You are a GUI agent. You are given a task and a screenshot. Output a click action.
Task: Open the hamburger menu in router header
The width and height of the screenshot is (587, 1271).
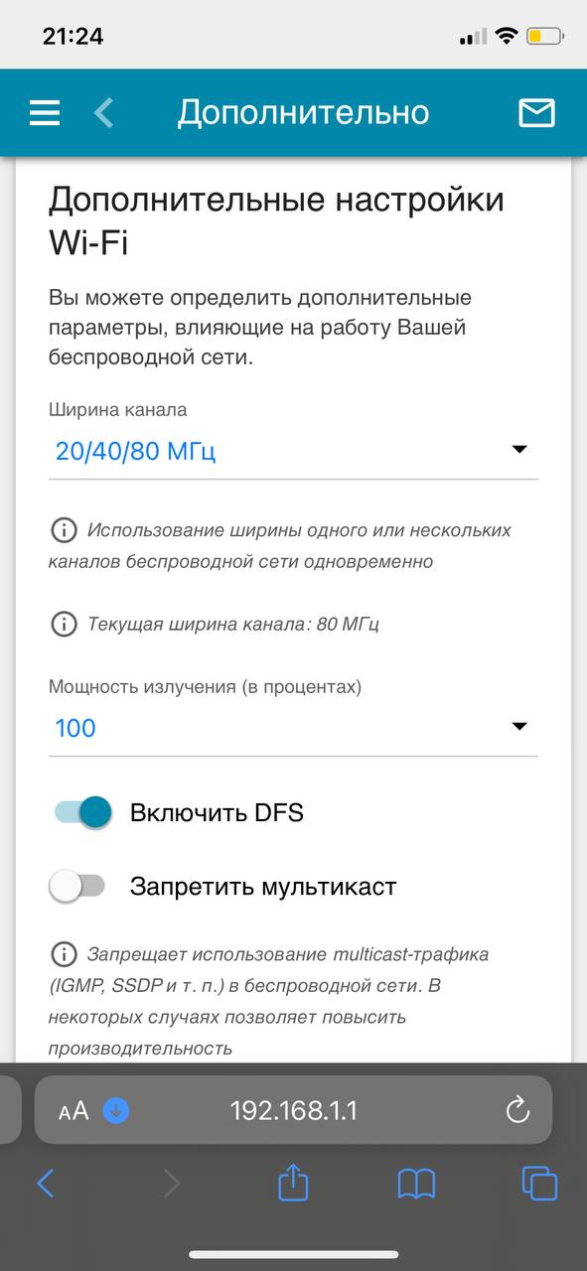(45, 113)
